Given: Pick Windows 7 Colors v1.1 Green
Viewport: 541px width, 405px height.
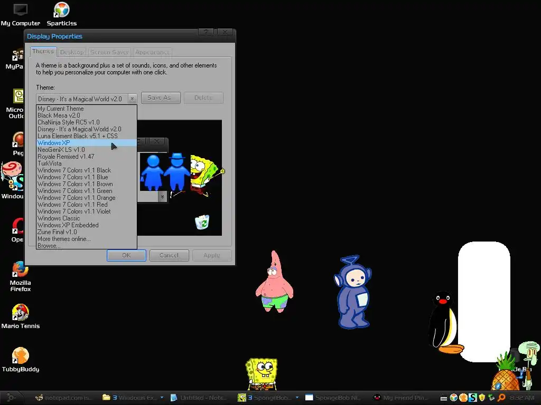Looking at the screenshot, I should 86,191.
